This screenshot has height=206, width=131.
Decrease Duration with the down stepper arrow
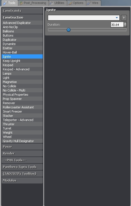(x=125, y=26)
